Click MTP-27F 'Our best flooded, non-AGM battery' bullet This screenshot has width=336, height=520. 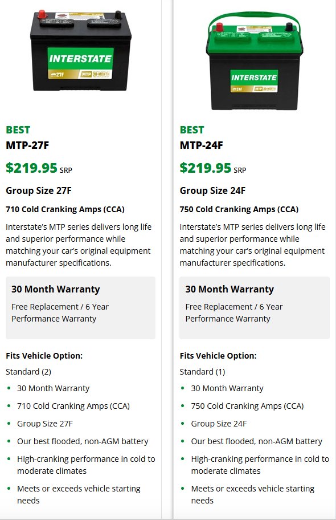pyautogui.click(x=83, y=441)
